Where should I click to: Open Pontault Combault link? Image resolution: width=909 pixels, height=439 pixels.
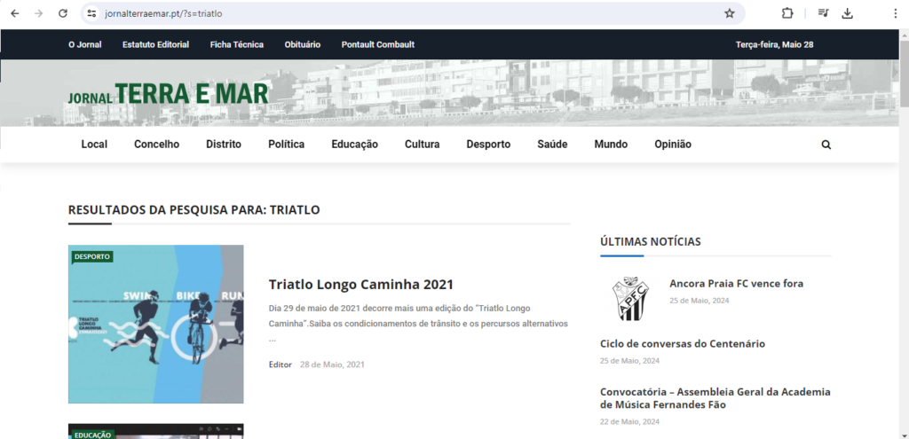click(x=378, y=44)
